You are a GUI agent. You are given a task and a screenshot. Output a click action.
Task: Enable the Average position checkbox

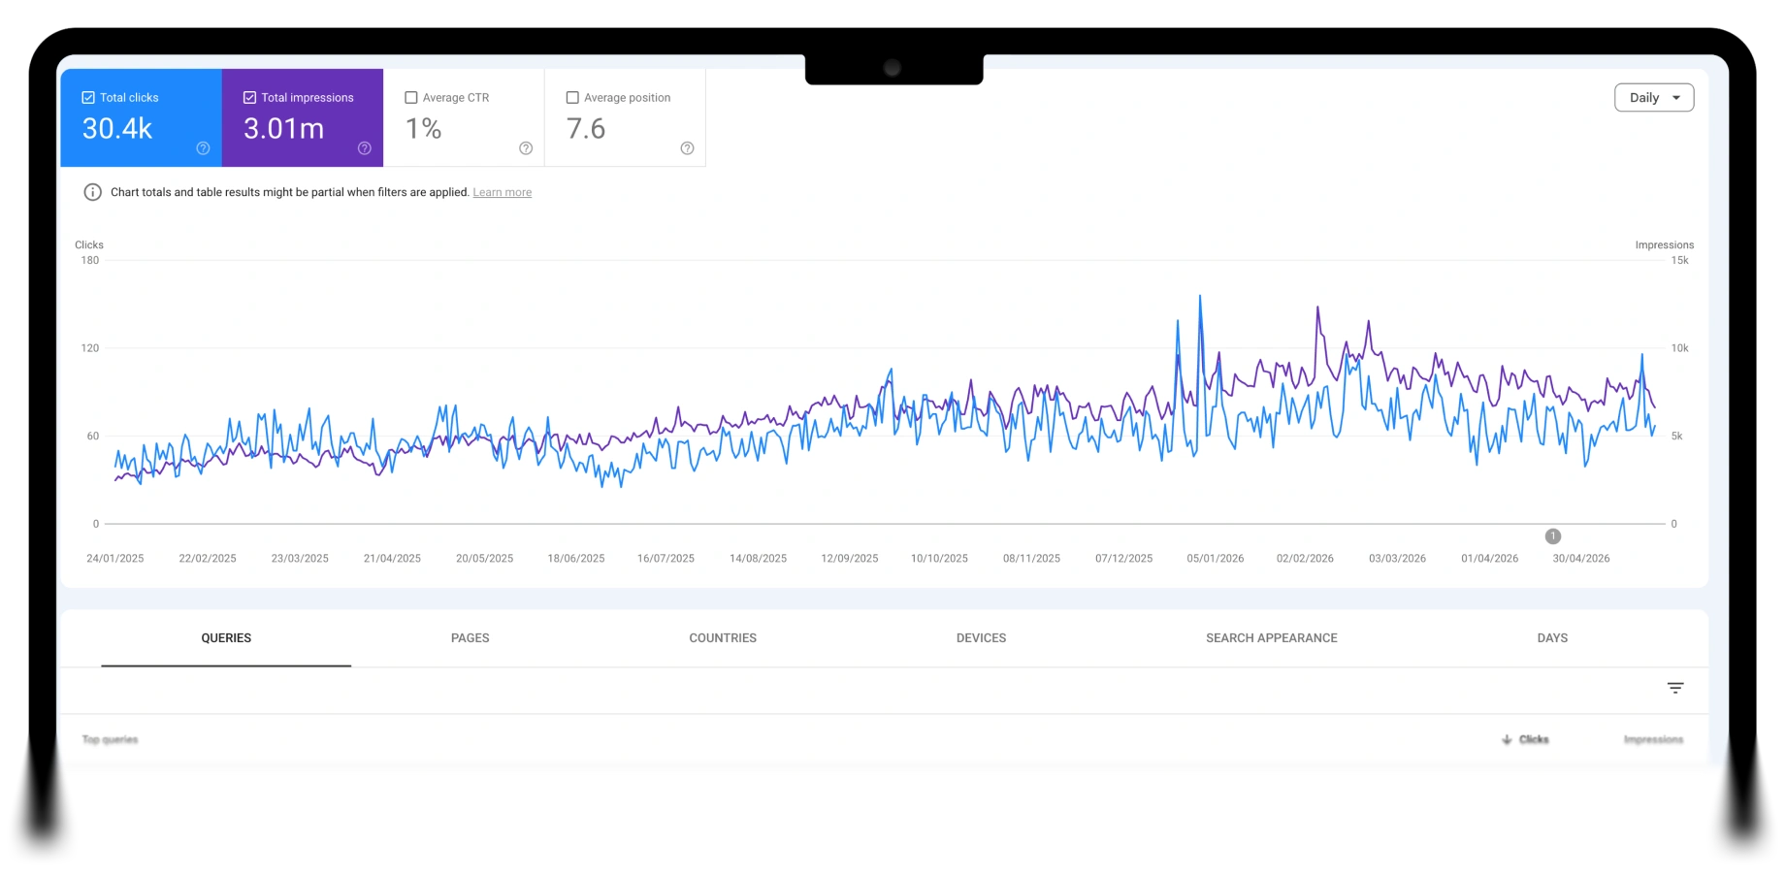coord(572,98)
